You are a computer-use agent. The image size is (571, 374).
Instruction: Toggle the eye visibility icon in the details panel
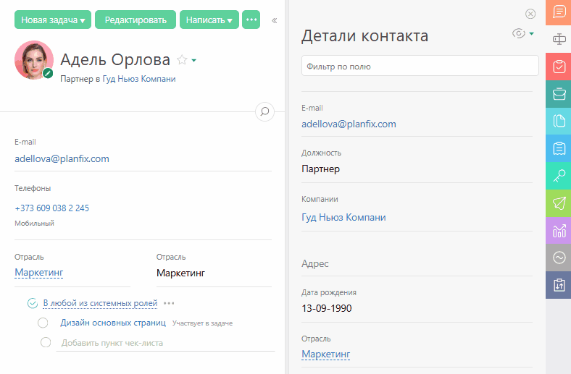(x=519, y=33)
